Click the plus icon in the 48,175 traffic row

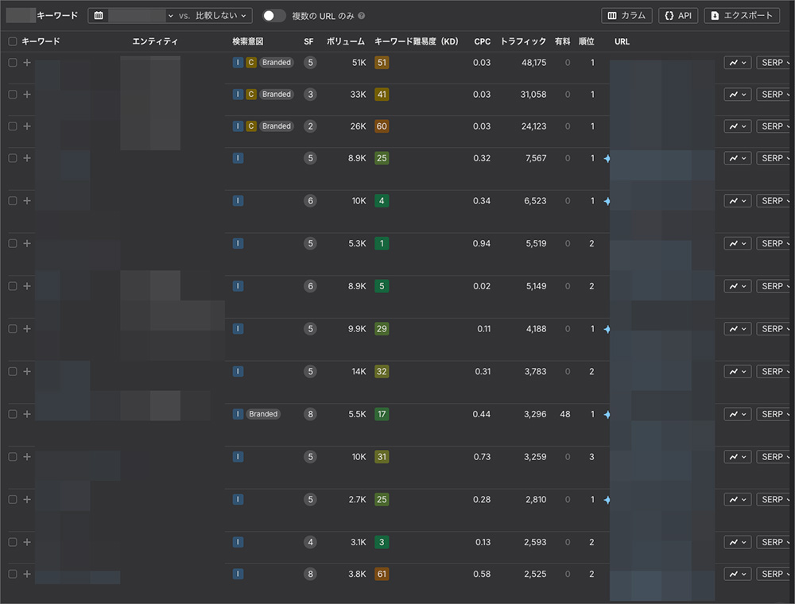(x=27, y=63)
